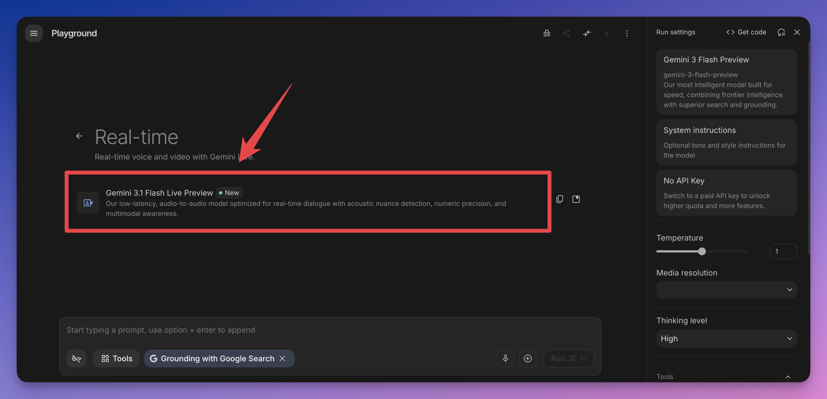Open the Thinking level High dropdown
The width and height of the screenshot is (827, 399).
pos(726,338)
